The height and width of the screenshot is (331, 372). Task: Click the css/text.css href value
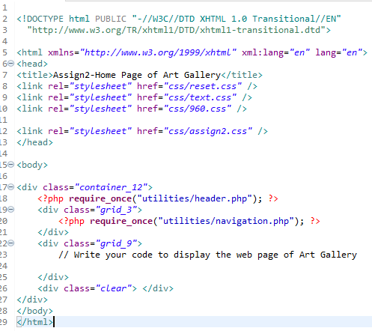point(200,97)
